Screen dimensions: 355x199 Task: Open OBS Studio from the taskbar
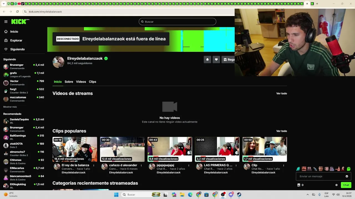coord(223,195)
